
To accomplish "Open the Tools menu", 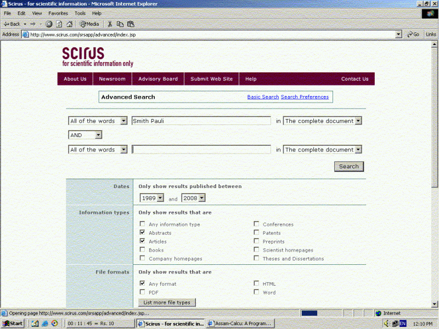I will point(80,13).
